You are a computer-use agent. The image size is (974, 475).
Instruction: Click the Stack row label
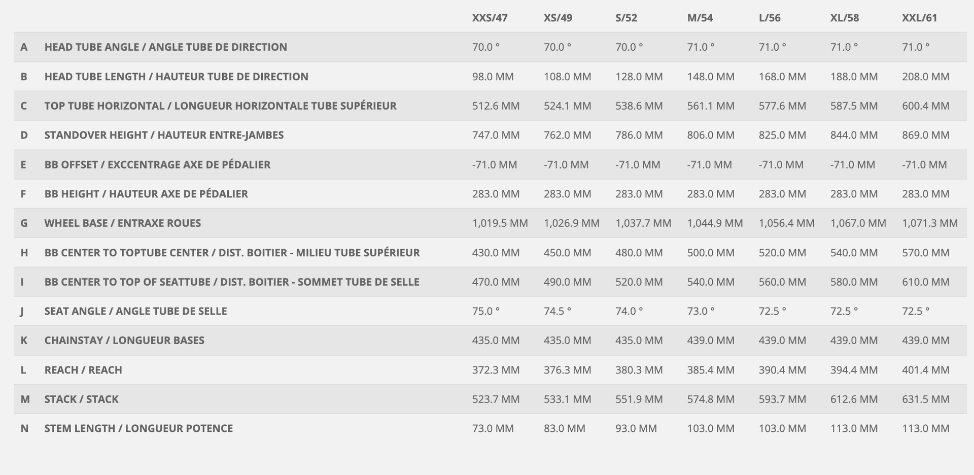click(81, 399)
